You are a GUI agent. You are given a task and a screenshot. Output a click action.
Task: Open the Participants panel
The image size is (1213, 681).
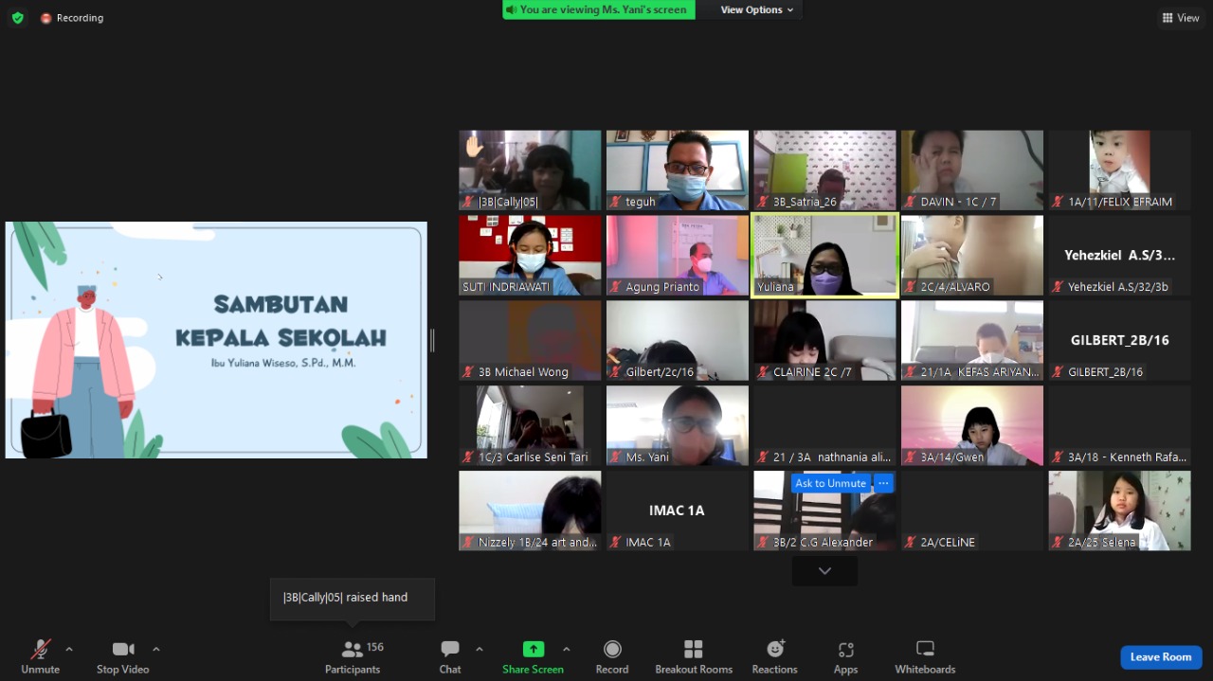pyautogui.click(x=353, y=656)
